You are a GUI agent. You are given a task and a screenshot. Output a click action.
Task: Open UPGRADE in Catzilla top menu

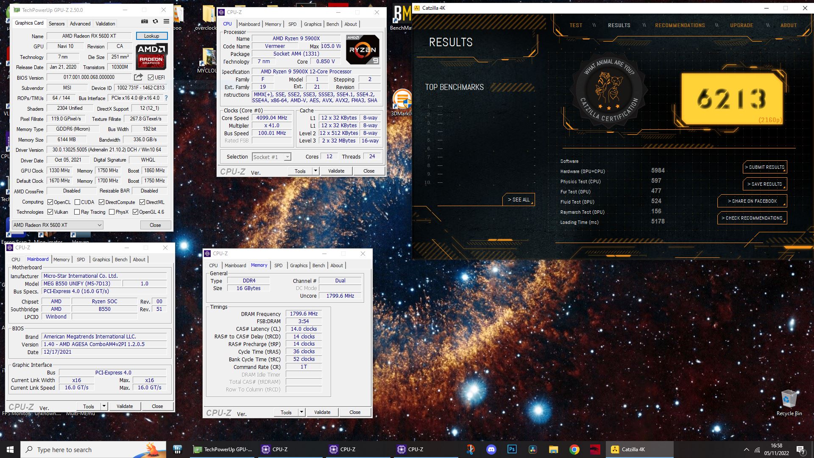(742, 25)
